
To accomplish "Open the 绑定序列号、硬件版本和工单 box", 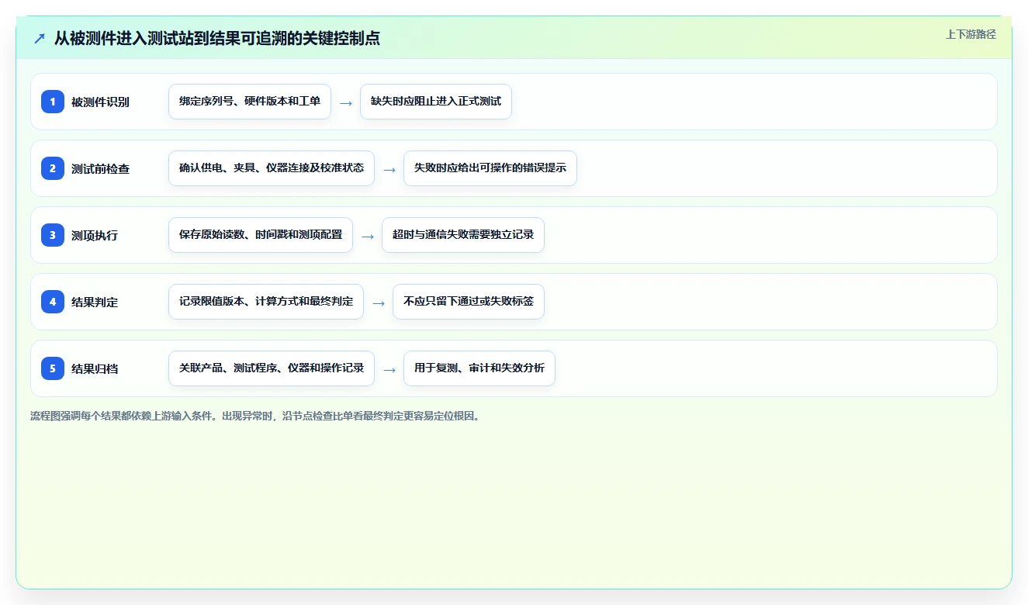I will click(x=250, y=102).
